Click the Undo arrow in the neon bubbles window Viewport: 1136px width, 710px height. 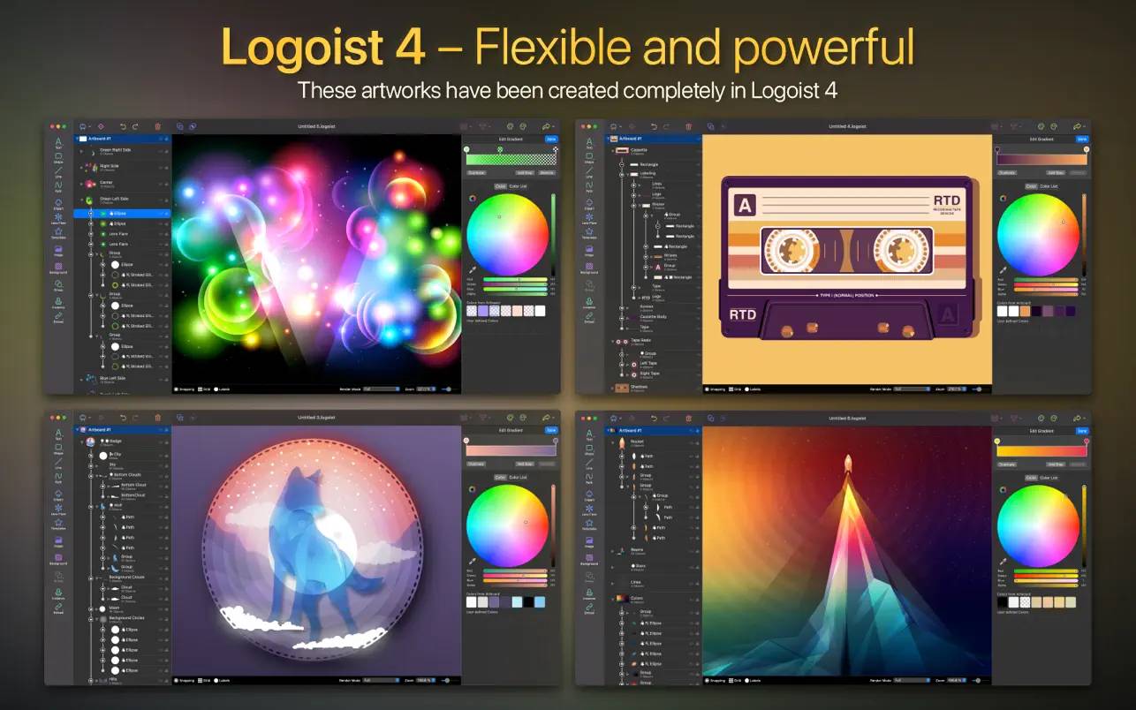click(x=123, y=126)
